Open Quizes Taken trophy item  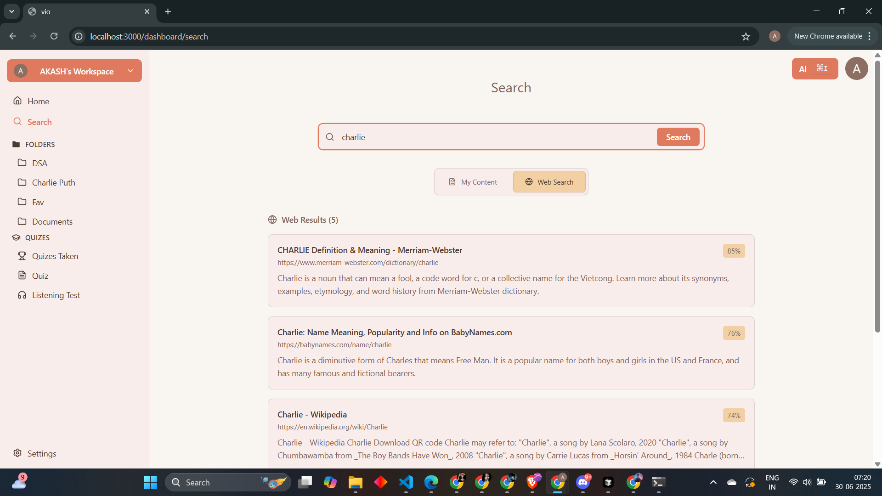point(55,256)
